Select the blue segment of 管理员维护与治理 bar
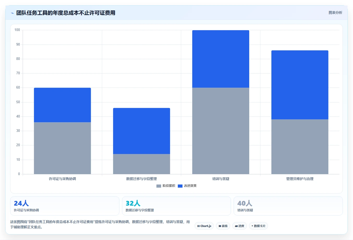This screenshot has height=240, width=353. (300, 85)
